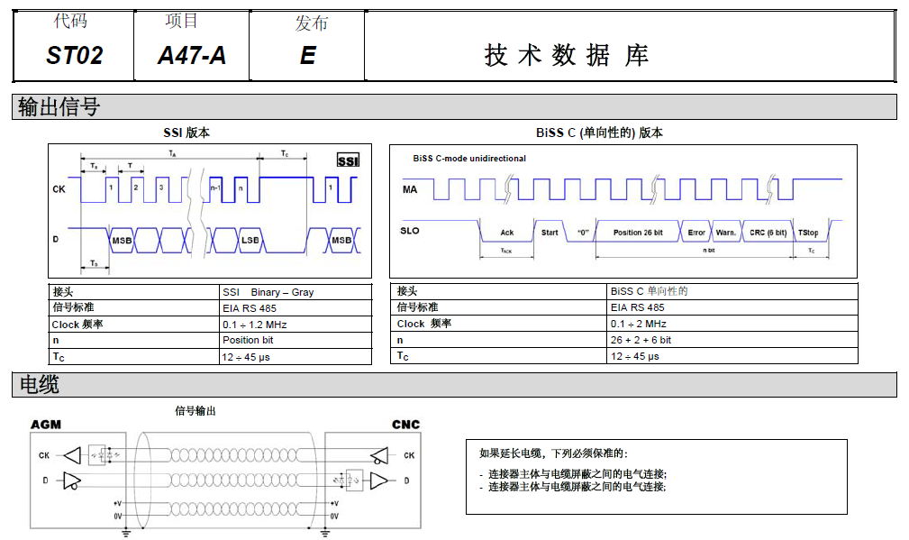Click the ground symbol below AGM 0V
This screenshot has width=909, height=540.
click(125, 531)
